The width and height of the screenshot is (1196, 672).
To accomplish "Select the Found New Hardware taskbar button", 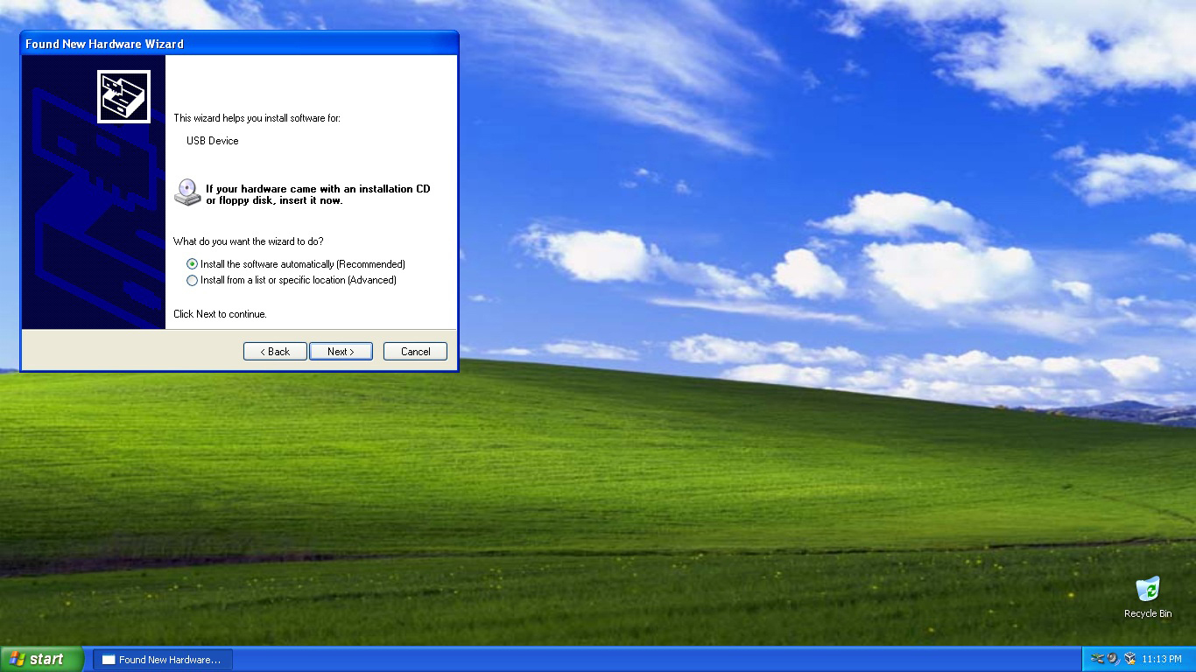I will click(163, 660).
